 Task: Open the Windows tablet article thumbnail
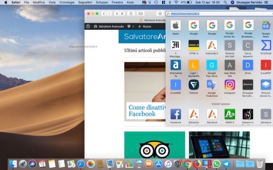tap(219, 145)
